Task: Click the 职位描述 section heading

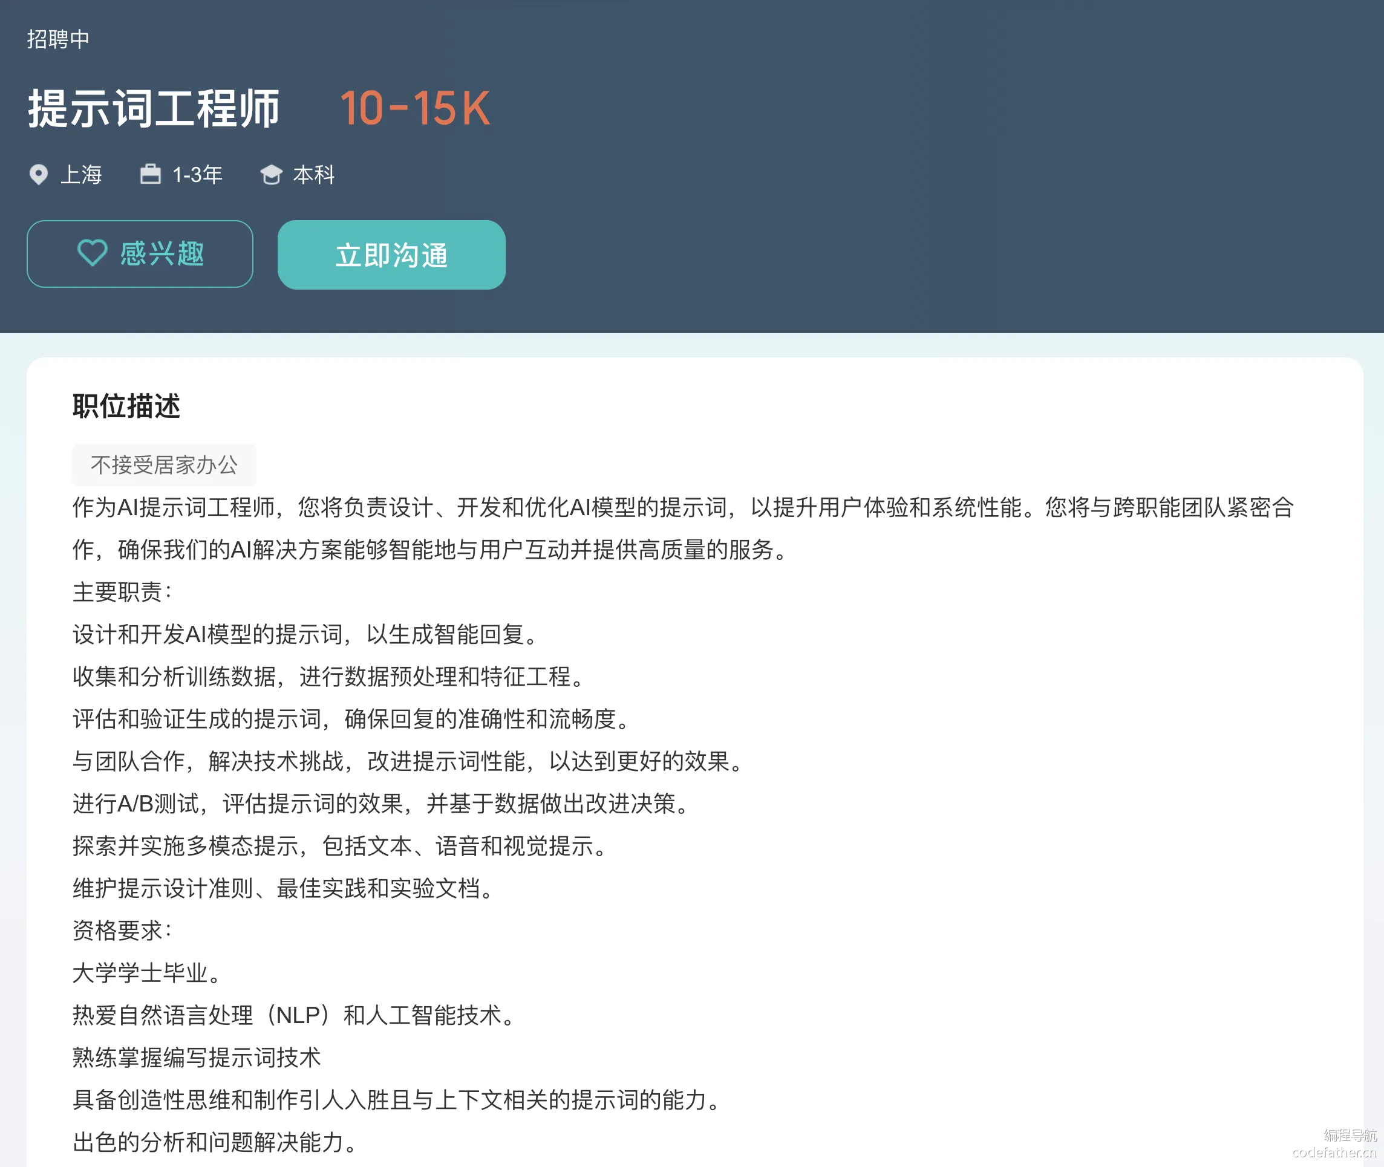Action: point(126,406)
